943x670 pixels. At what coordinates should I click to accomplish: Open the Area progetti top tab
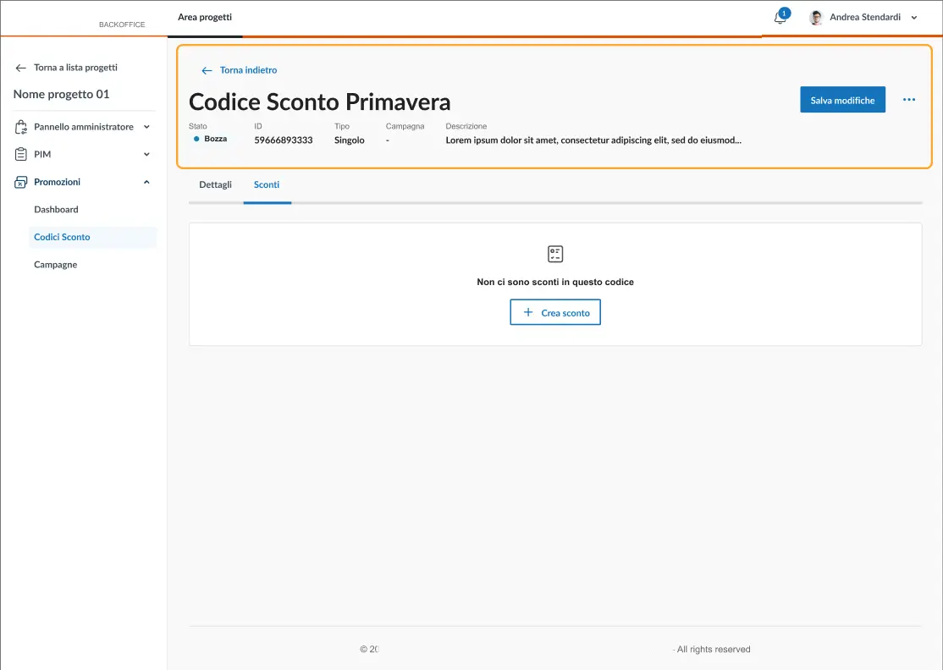(205, 18)
